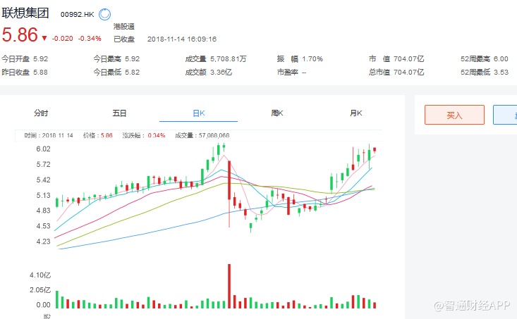
Task: Click the red down-arrow price change icon
Action: [44, 38]
